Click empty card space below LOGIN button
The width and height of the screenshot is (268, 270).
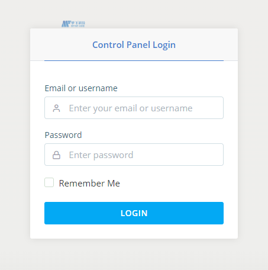pos(134,232)
